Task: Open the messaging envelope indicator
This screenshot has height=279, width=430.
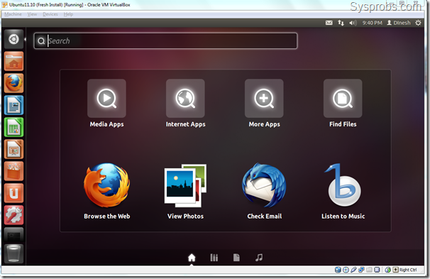Action: pyautogui.click(x=329, y=23)
